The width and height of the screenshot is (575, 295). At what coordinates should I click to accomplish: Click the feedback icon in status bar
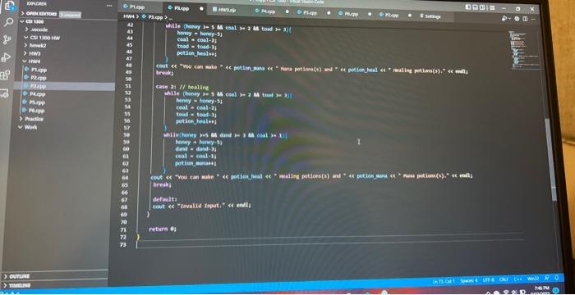547,279
